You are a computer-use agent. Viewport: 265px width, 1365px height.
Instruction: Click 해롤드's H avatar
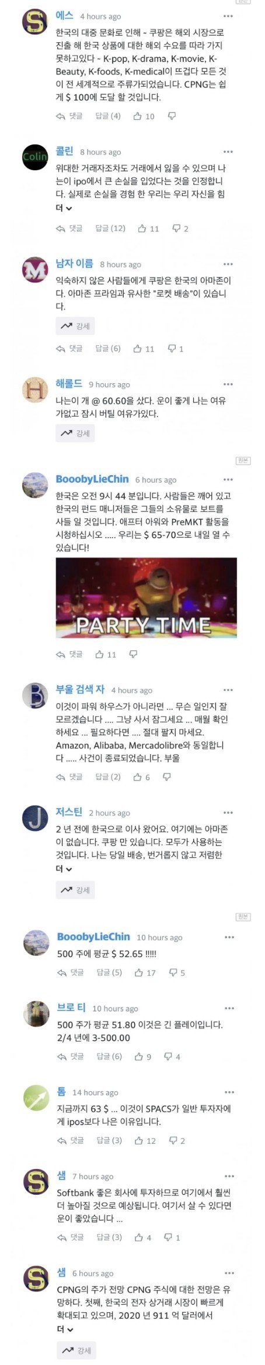(x=35, y=390)
